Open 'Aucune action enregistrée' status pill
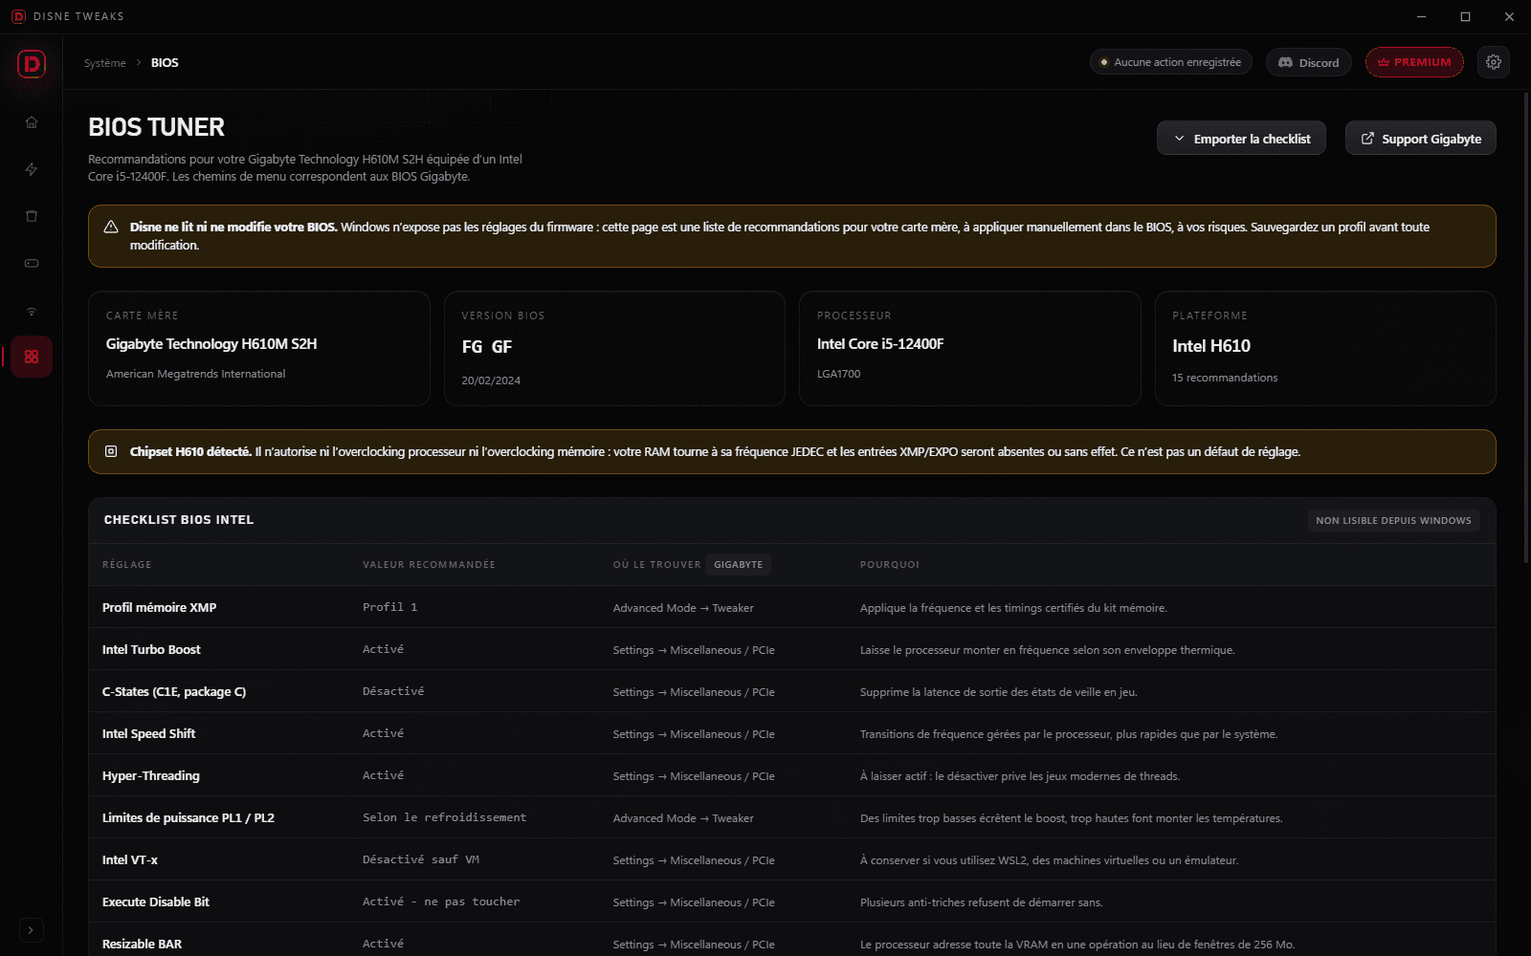Screen dimensions: 1531x956 [1170, 62]
